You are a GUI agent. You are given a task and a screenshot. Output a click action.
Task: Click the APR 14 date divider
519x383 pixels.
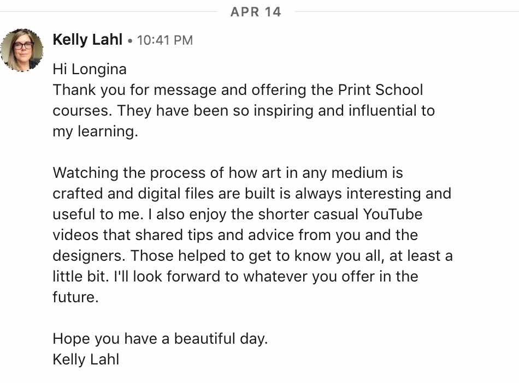pyautogui.click(x=256, y=12)
